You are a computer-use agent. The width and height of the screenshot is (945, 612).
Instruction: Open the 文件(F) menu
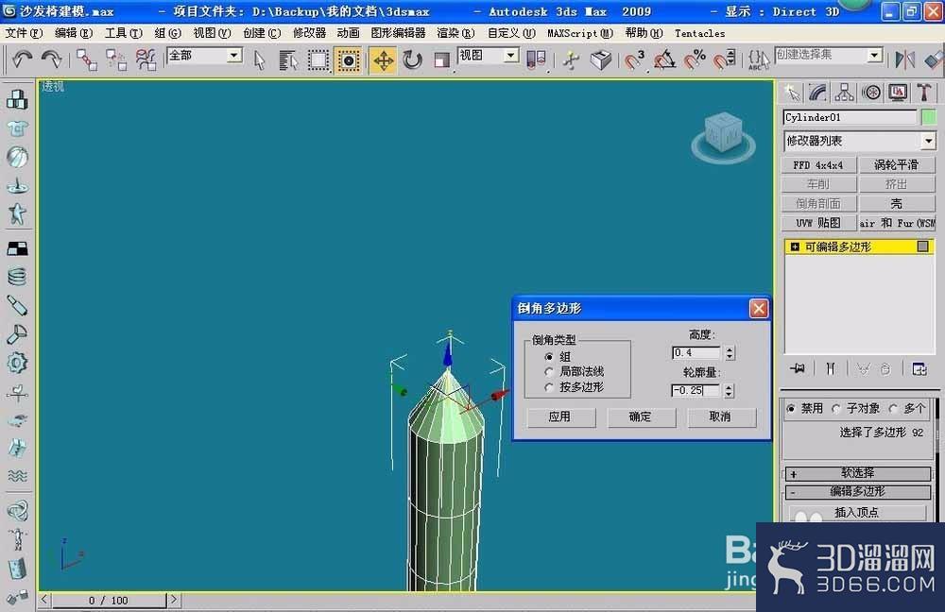tap(24, 33)
